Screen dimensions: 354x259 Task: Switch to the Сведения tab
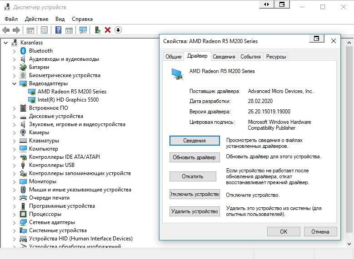pos(224,57)
